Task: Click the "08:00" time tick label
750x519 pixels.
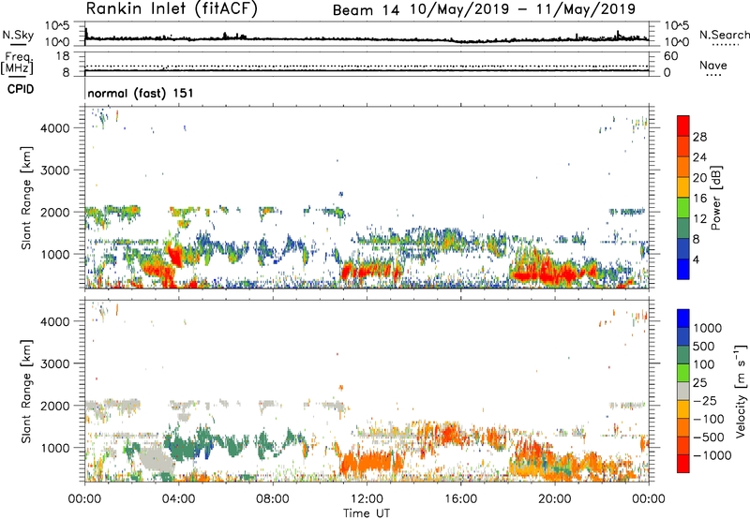Action: (x=273, y=499)
